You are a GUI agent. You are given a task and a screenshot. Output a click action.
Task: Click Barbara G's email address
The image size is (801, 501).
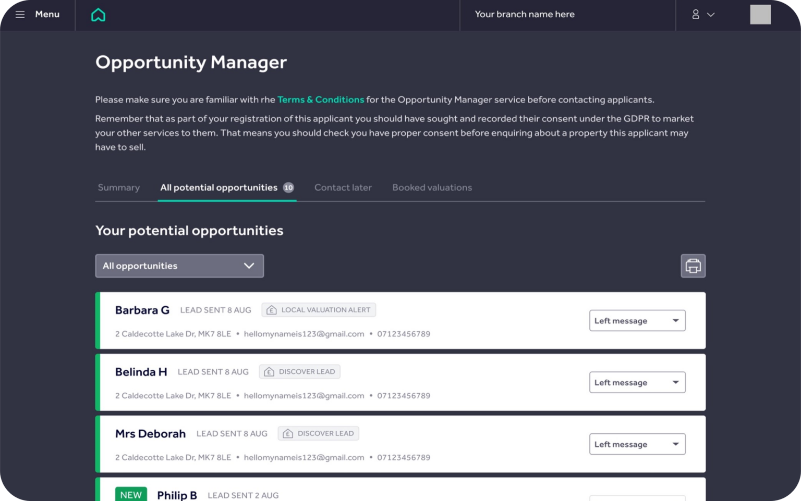coord(305,333)
